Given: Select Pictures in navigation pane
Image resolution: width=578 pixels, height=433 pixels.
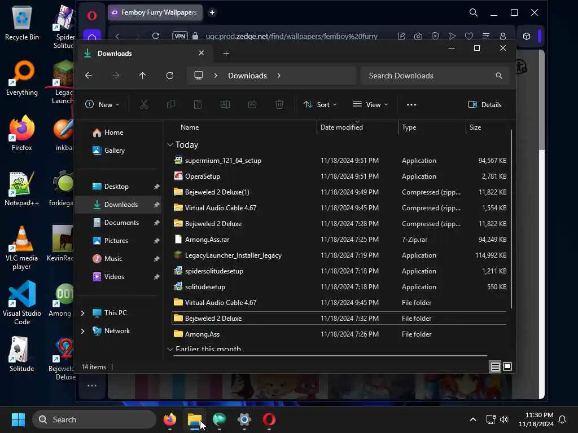Looking at the screenshot, I should [118, 241].
